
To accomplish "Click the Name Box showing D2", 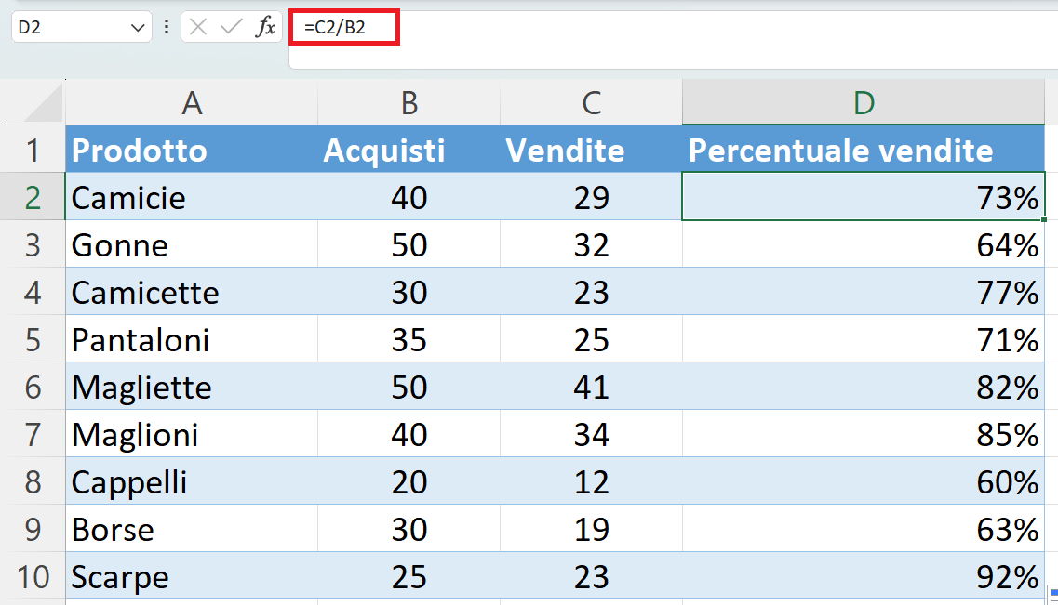I will pyautogui.click(x=81, y=28).
